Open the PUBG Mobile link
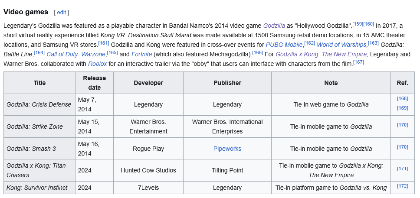The height and width of the screenshot is (198, 420). pyautogui.click(x=284, y=45)
